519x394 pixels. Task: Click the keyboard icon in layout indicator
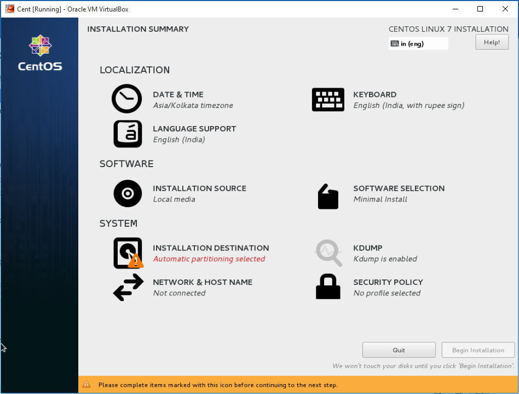coord(395,43)
